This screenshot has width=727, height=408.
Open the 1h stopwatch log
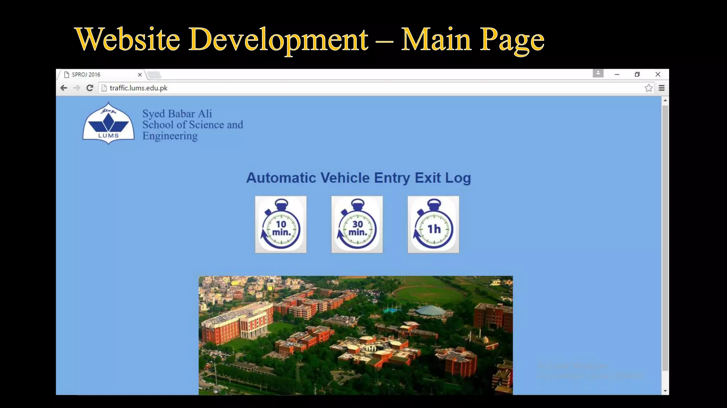pos(433,225)
